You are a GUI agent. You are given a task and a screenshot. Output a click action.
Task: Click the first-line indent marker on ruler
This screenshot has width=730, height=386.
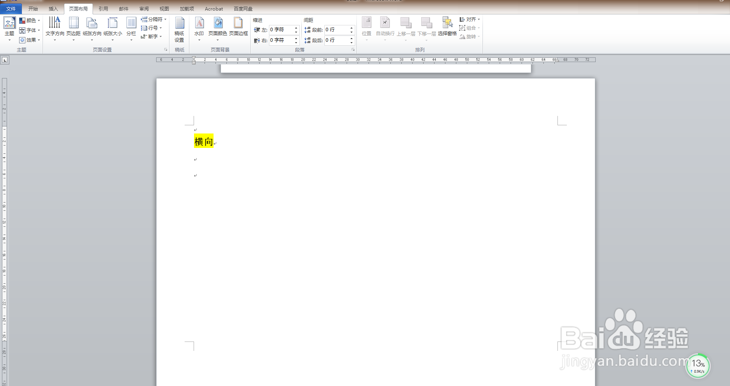point(194,58)
